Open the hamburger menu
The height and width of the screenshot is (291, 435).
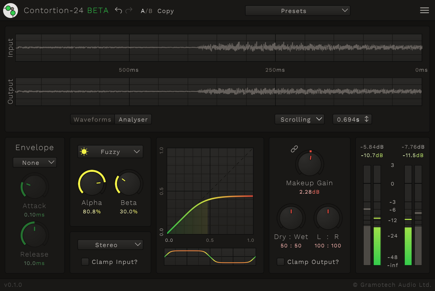pyautogui.click(x=424, y=11)
